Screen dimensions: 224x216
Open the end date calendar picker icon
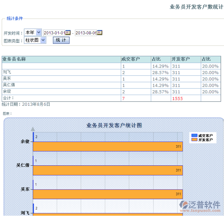click(x=100, y=33)
